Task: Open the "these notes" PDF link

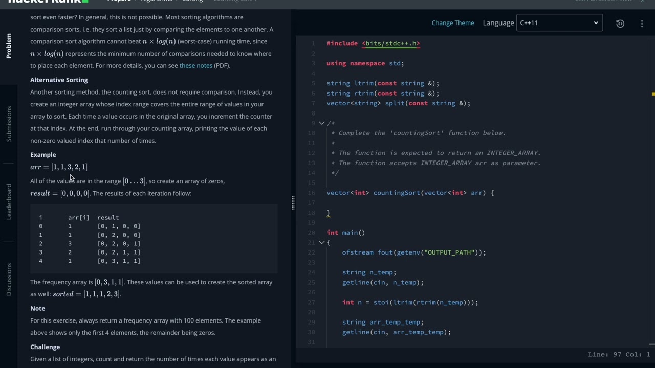Action: click(x=195, y=65)
